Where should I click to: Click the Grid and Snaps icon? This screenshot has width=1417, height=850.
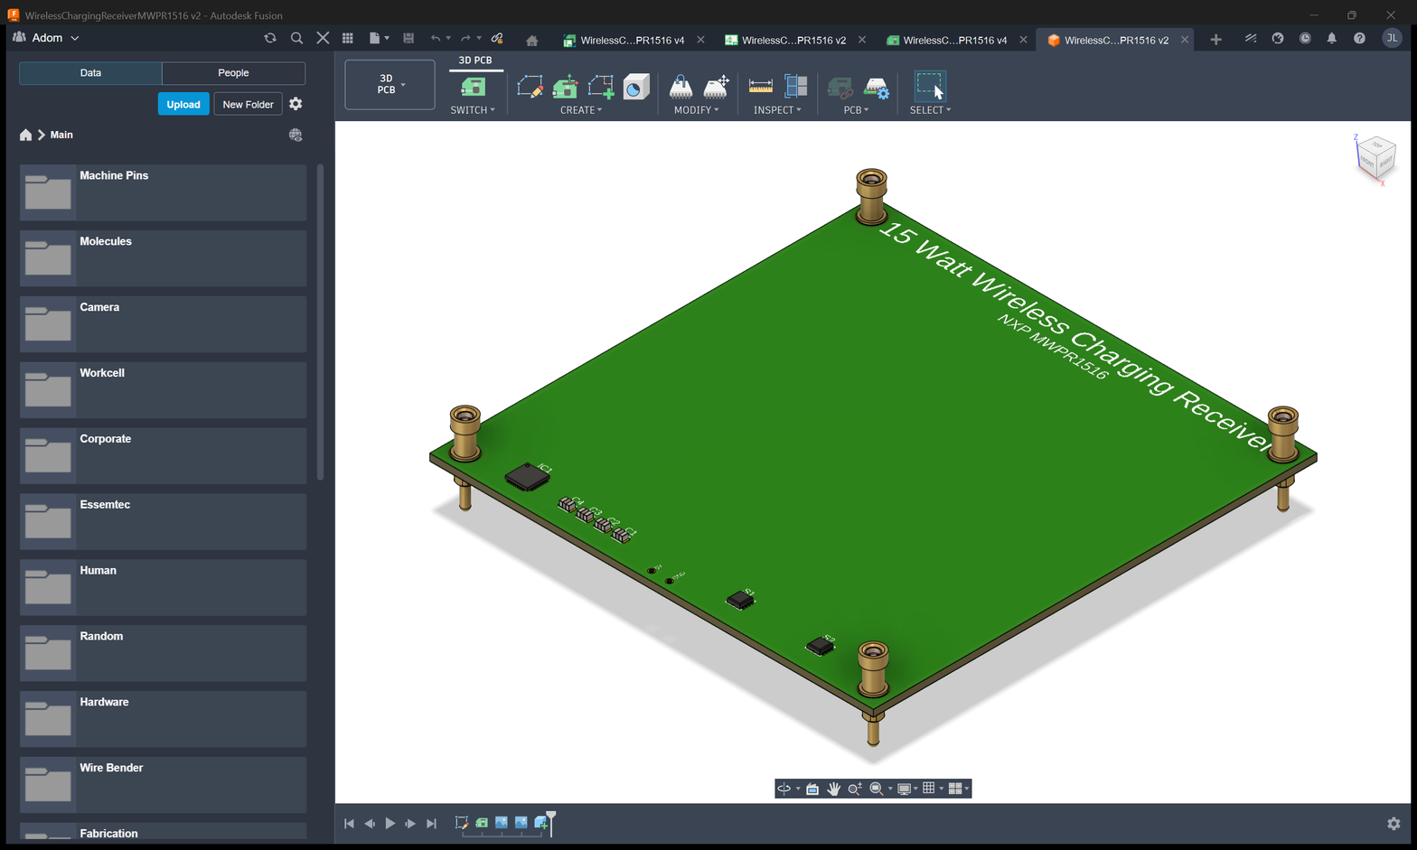[x=929, y=789]
